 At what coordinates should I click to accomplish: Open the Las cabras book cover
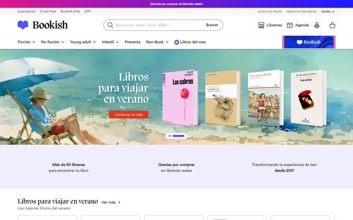tap(180, 98)
